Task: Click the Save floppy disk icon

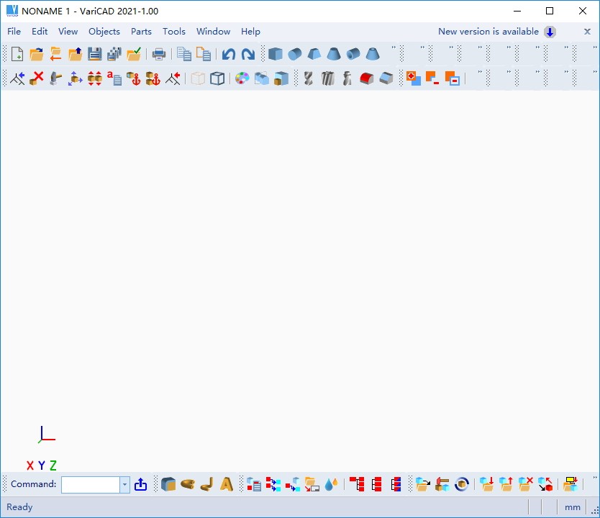Action: tap(94, 55)
